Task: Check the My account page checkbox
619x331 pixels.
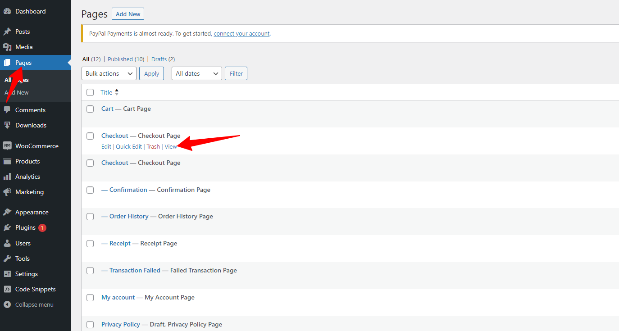Action: [90, 298]
